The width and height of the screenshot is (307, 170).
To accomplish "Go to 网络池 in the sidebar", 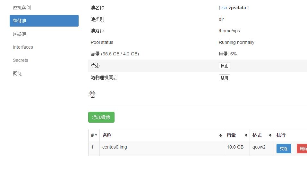I will pos(20,34).
